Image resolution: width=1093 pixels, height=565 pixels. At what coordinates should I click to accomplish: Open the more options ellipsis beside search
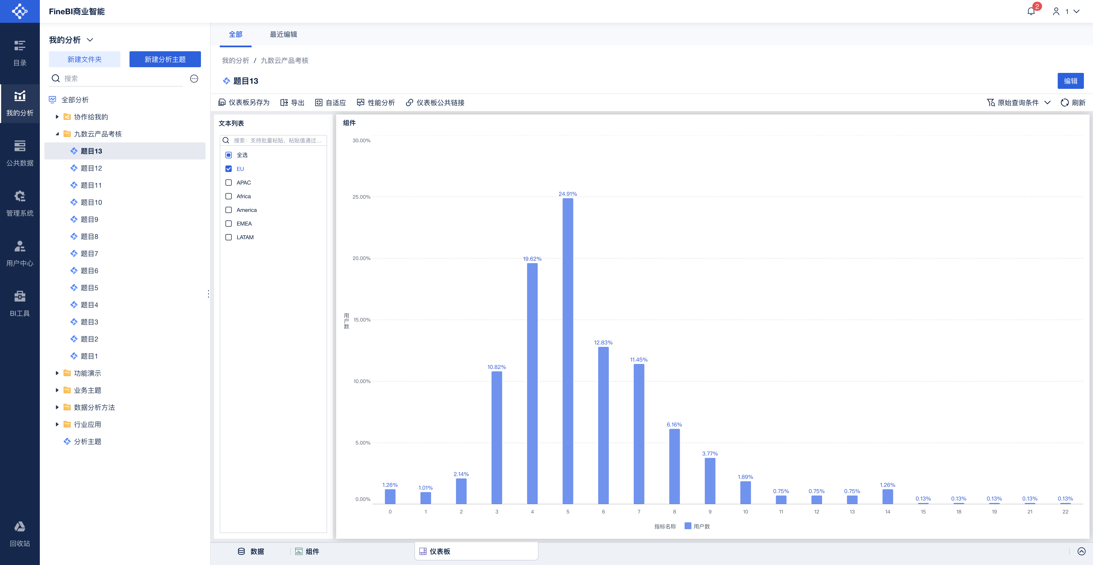tap(194, 79)
